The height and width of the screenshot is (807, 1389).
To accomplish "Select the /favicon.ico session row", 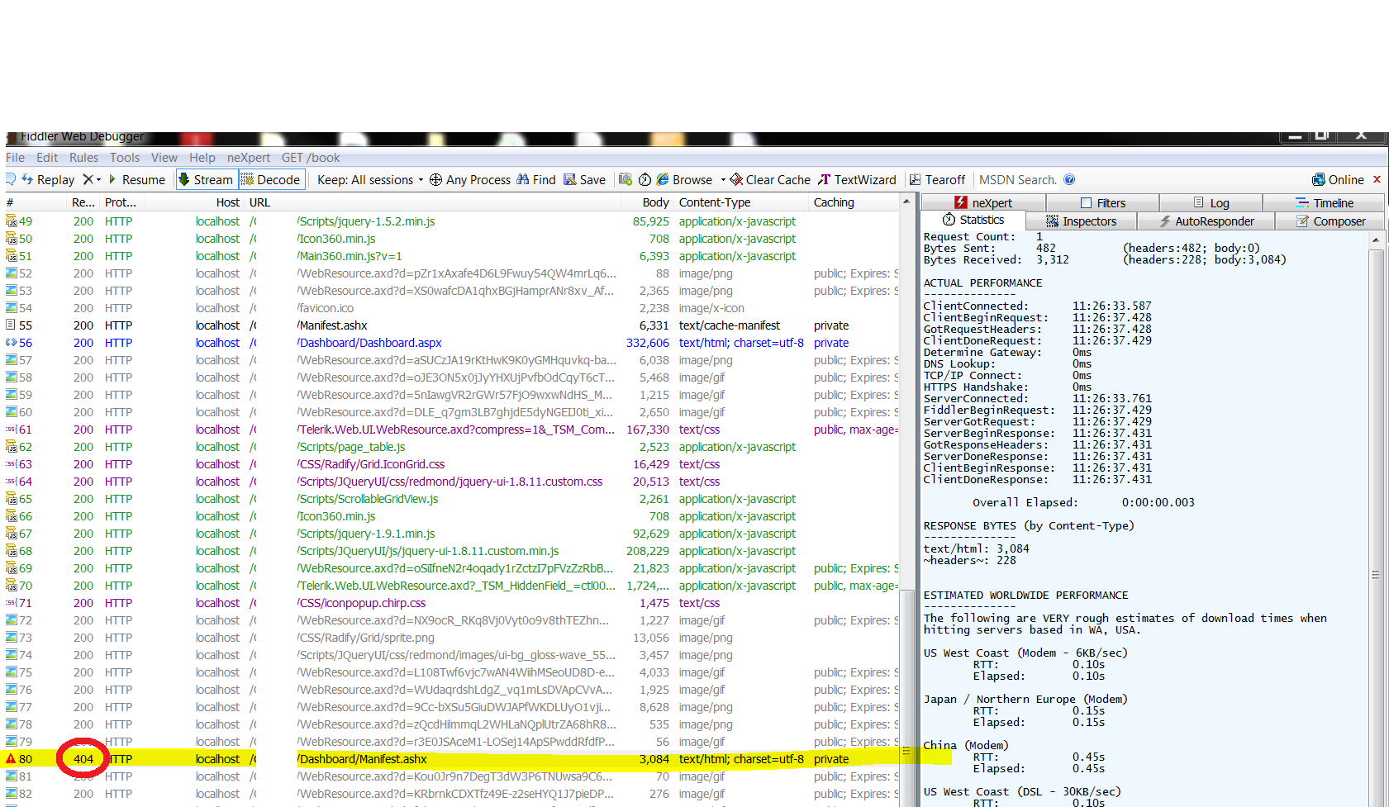I will (451, 308).
